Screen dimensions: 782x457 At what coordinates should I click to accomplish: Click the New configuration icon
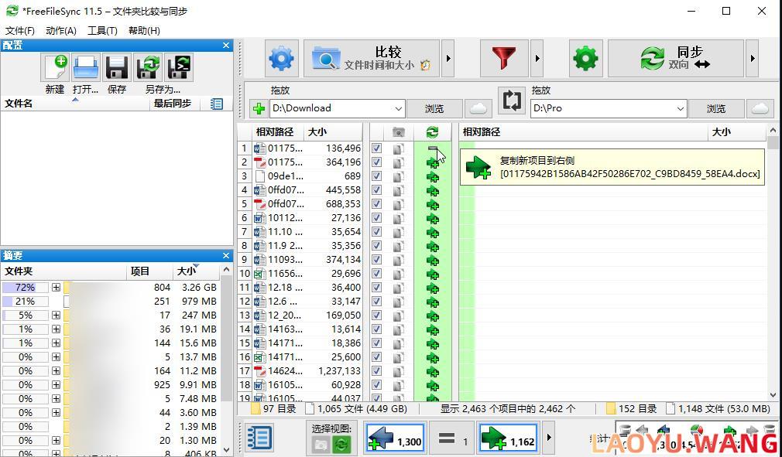coord(55,68)
